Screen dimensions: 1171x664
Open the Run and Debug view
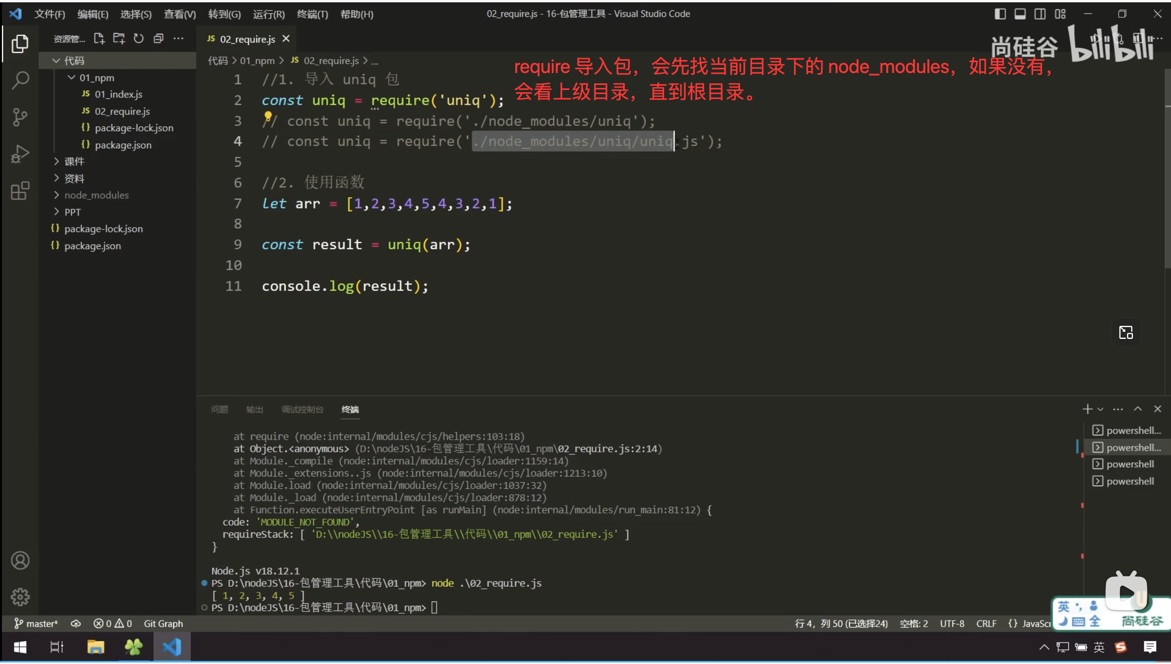pyautogui.click(x=20, y=154)
